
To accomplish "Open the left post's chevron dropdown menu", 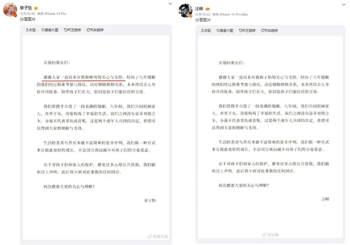I will (x=170, y=3).
